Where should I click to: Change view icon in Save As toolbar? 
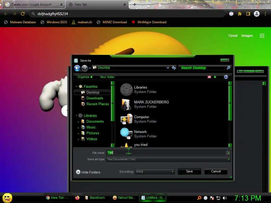[x=209, y=77]
